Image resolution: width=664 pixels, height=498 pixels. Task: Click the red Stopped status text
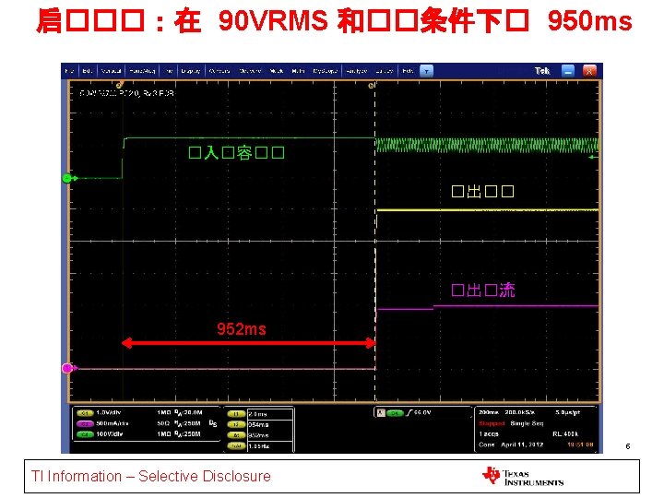click(x=492, y=423)
